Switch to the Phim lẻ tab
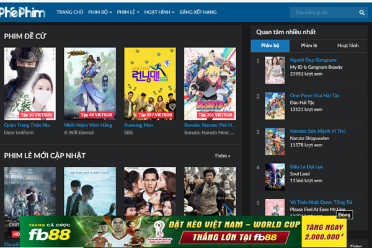372x248 pixels. tap(309, 45)
